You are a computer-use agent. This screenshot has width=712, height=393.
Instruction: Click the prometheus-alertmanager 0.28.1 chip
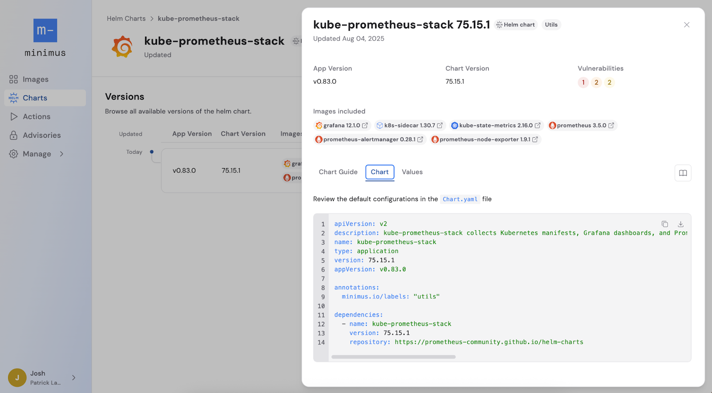coord(369,139)
